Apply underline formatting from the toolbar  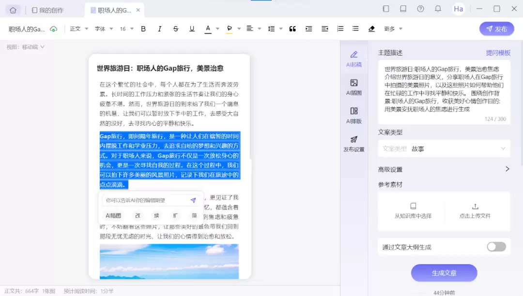pyautogui.click(x=192, y=29)
